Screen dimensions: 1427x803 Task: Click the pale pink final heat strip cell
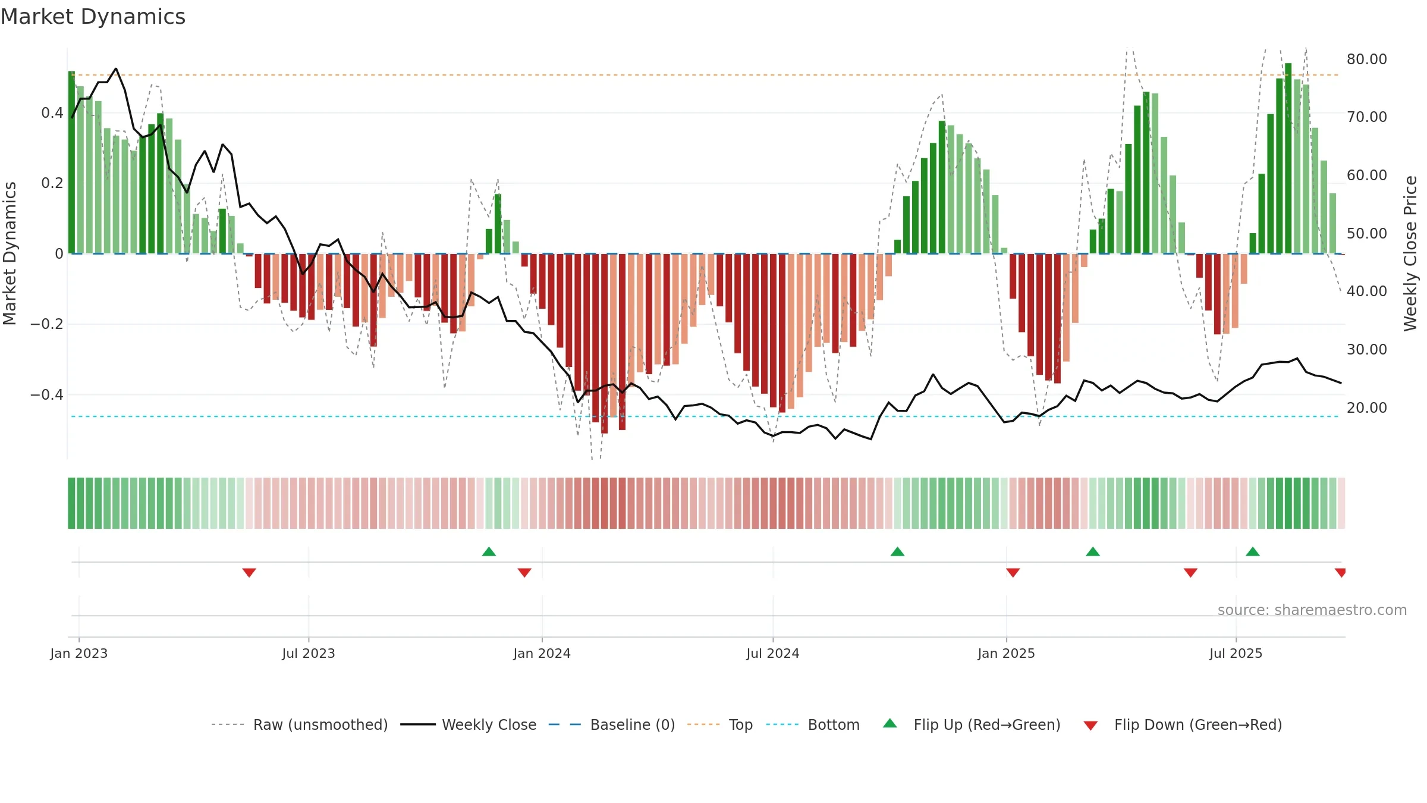point(1341,503)
